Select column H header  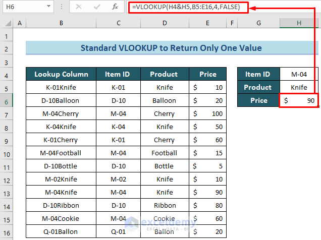coord(299,23)
